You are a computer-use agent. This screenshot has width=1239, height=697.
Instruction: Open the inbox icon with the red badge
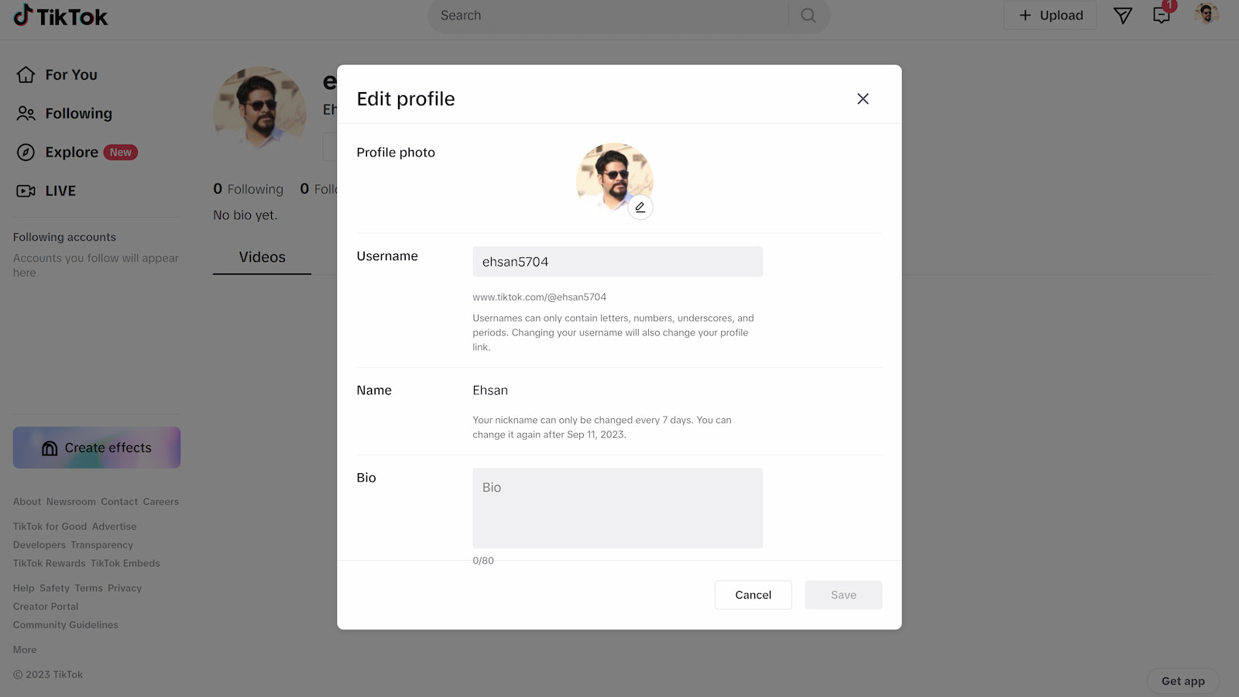tap(1162, 15)
